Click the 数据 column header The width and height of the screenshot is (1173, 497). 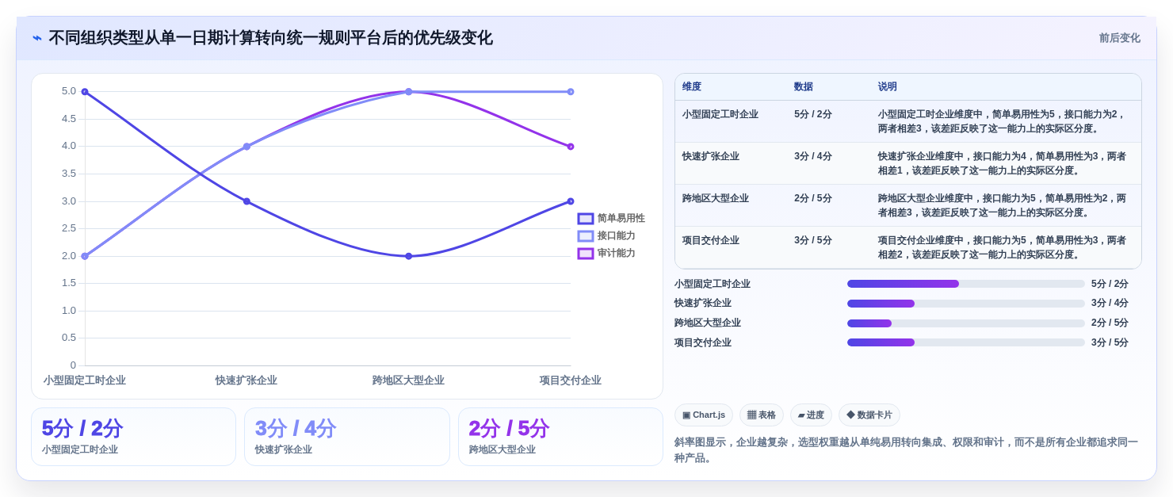[804, 87]
